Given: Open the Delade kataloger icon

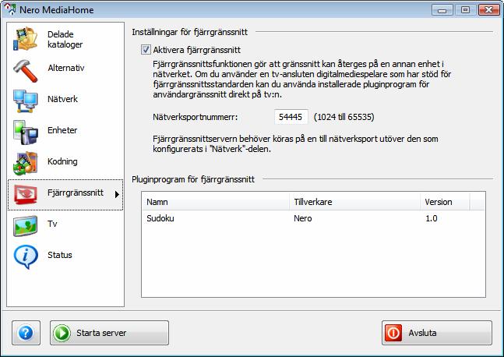Looking at the screenshot, I should coord(25,39).
